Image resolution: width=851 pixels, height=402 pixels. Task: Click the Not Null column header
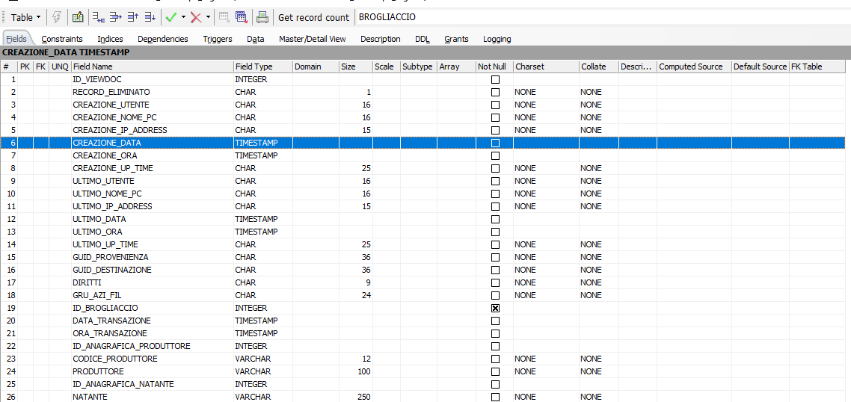[x=494, y=67]
